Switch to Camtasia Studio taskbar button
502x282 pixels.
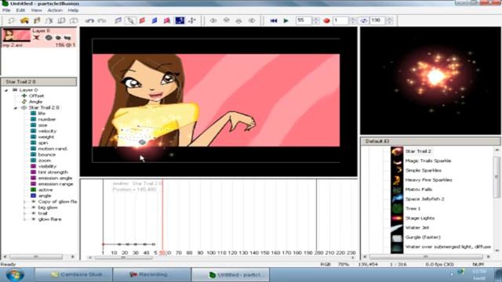(75, 275)
